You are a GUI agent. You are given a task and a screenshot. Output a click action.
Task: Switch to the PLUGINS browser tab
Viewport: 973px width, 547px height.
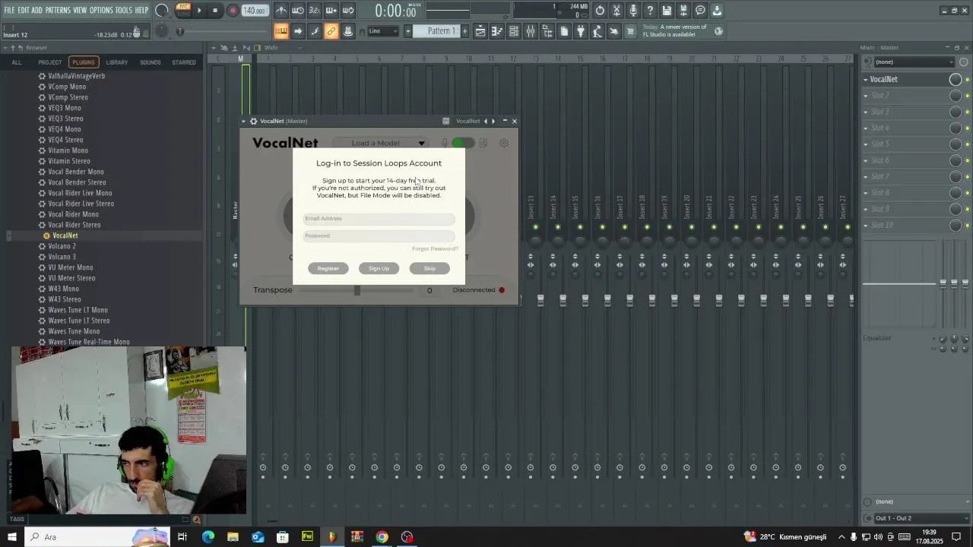click(84, 62)
